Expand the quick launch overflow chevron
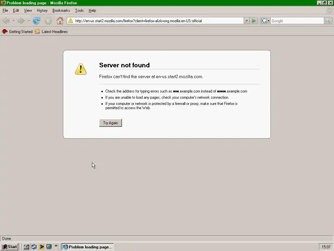Image resolution: width=334 pixels, height=251 pixels. pyautogui.click(x=56, y=246)
